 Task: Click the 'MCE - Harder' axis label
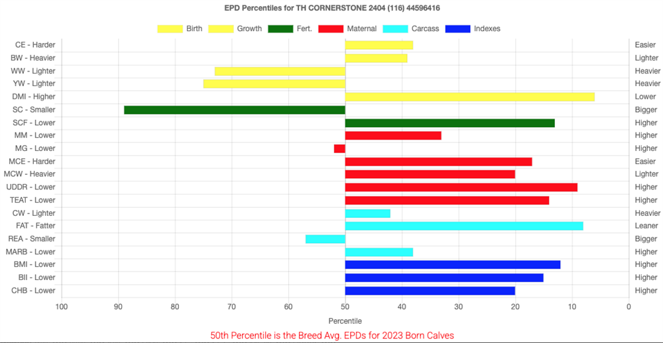point(32,161)
